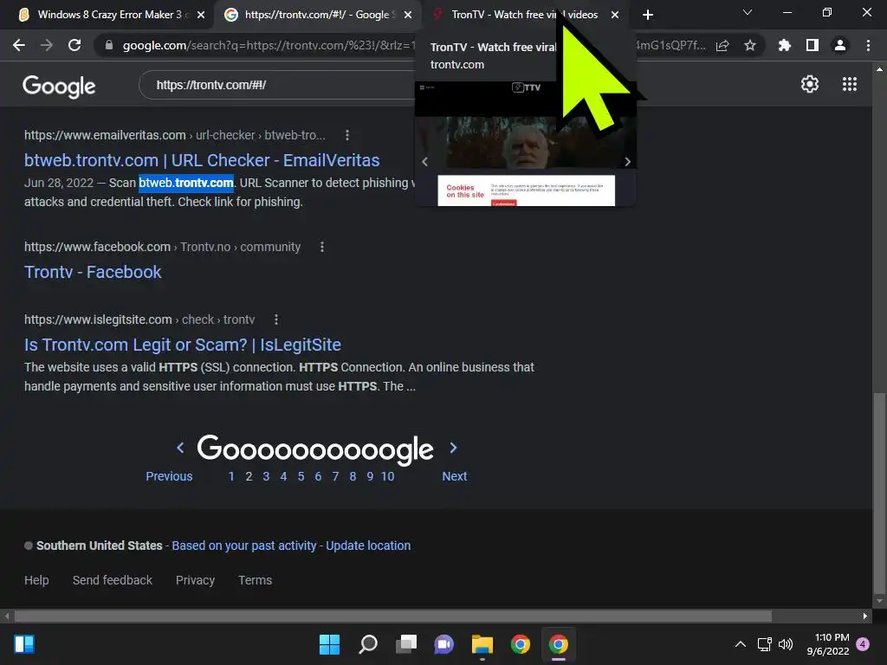Show hidden system tray icons
Screen dimensions: 887x665
click(740, 644)
